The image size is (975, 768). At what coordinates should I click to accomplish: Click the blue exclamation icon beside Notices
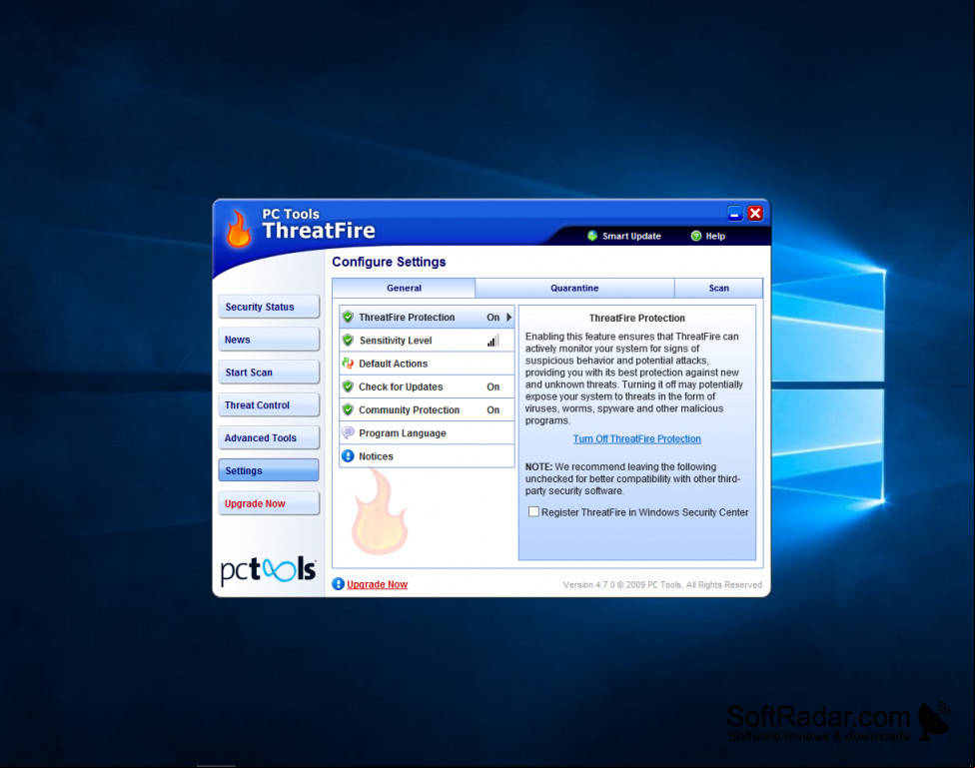[x=349, y=455]
